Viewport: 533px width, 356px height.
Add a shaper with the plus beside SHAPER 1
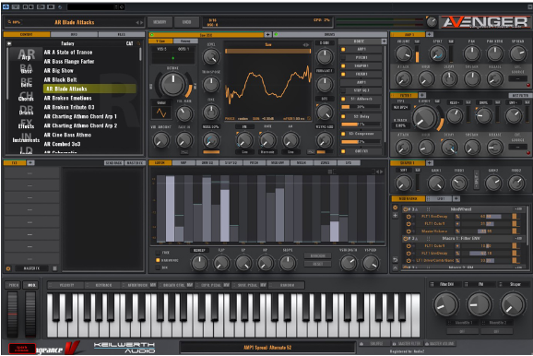[x=430, y=163]
